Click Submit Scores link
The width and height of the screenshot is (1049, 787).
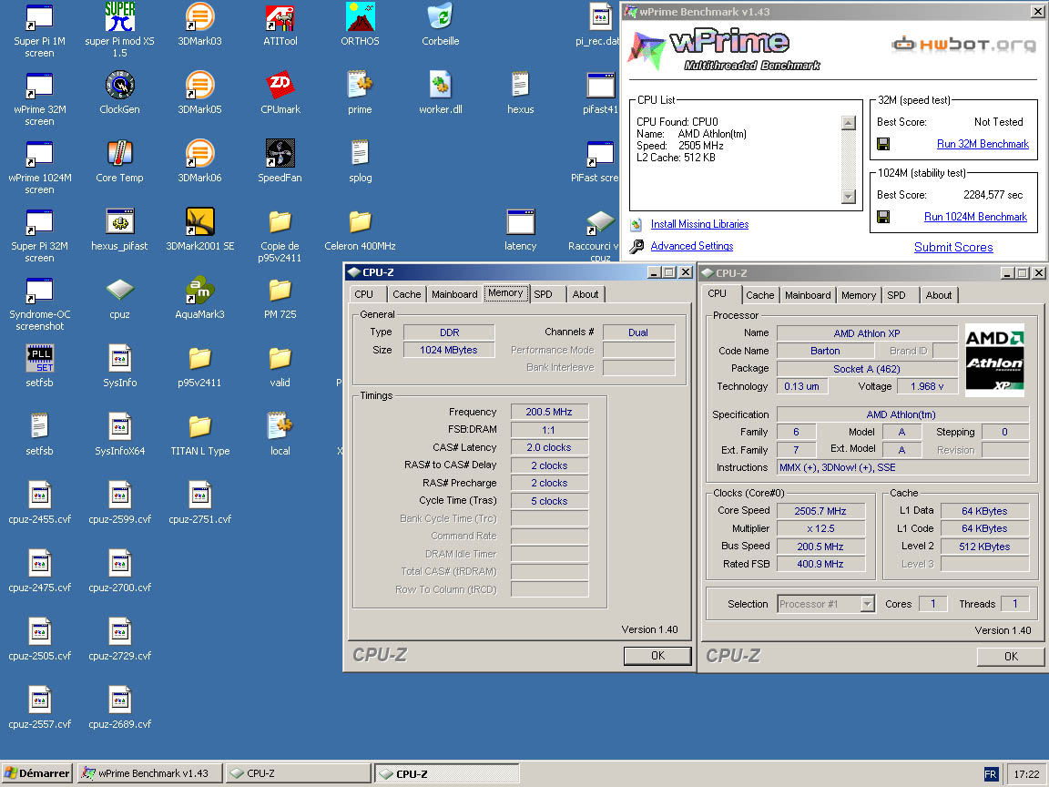point(953,247)
